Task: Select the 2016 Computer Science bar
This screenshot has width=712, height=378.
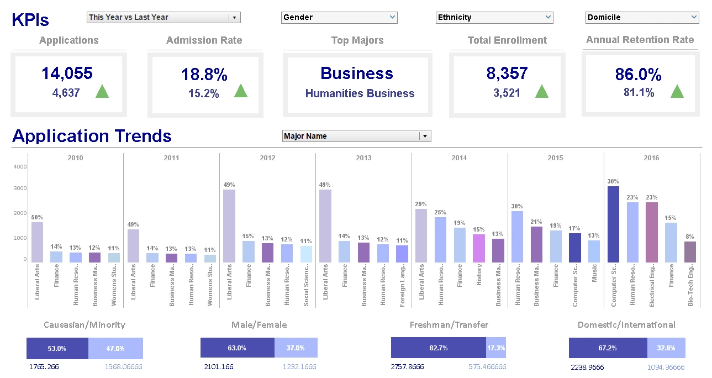Action: click(x=613, y=221)
